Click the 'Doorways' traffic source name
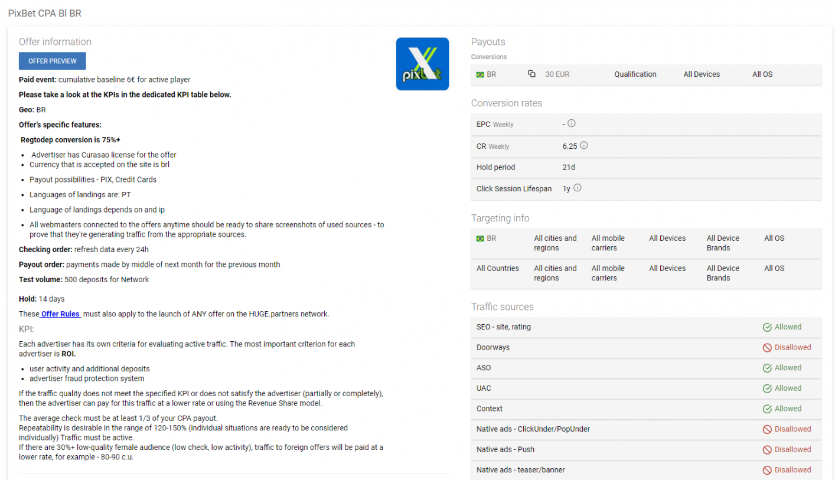Viewport: 835px width, 480px height. pos(493,348)
